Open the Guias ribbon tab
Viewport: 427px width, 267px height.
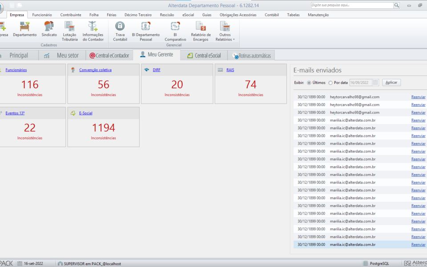207,15
